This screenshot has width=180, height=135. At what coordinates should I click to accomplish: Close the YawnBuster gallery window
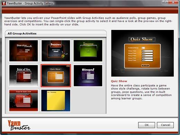[173, 2]
